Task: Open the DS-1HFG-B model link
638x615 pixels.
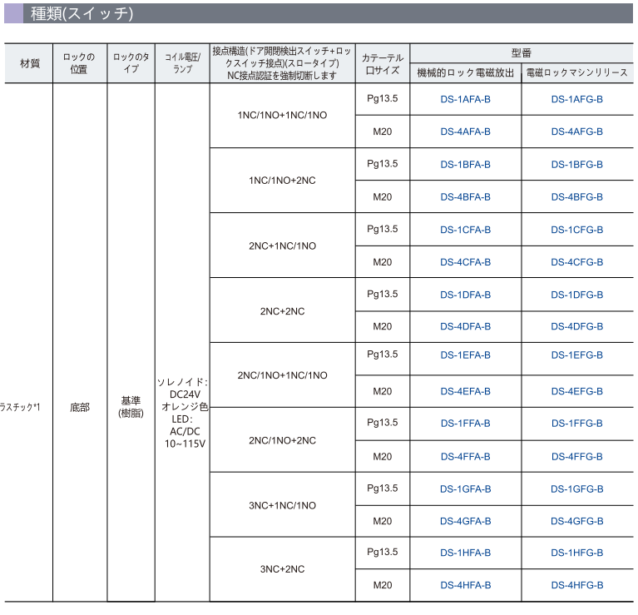Action: [x=576, y=553]
